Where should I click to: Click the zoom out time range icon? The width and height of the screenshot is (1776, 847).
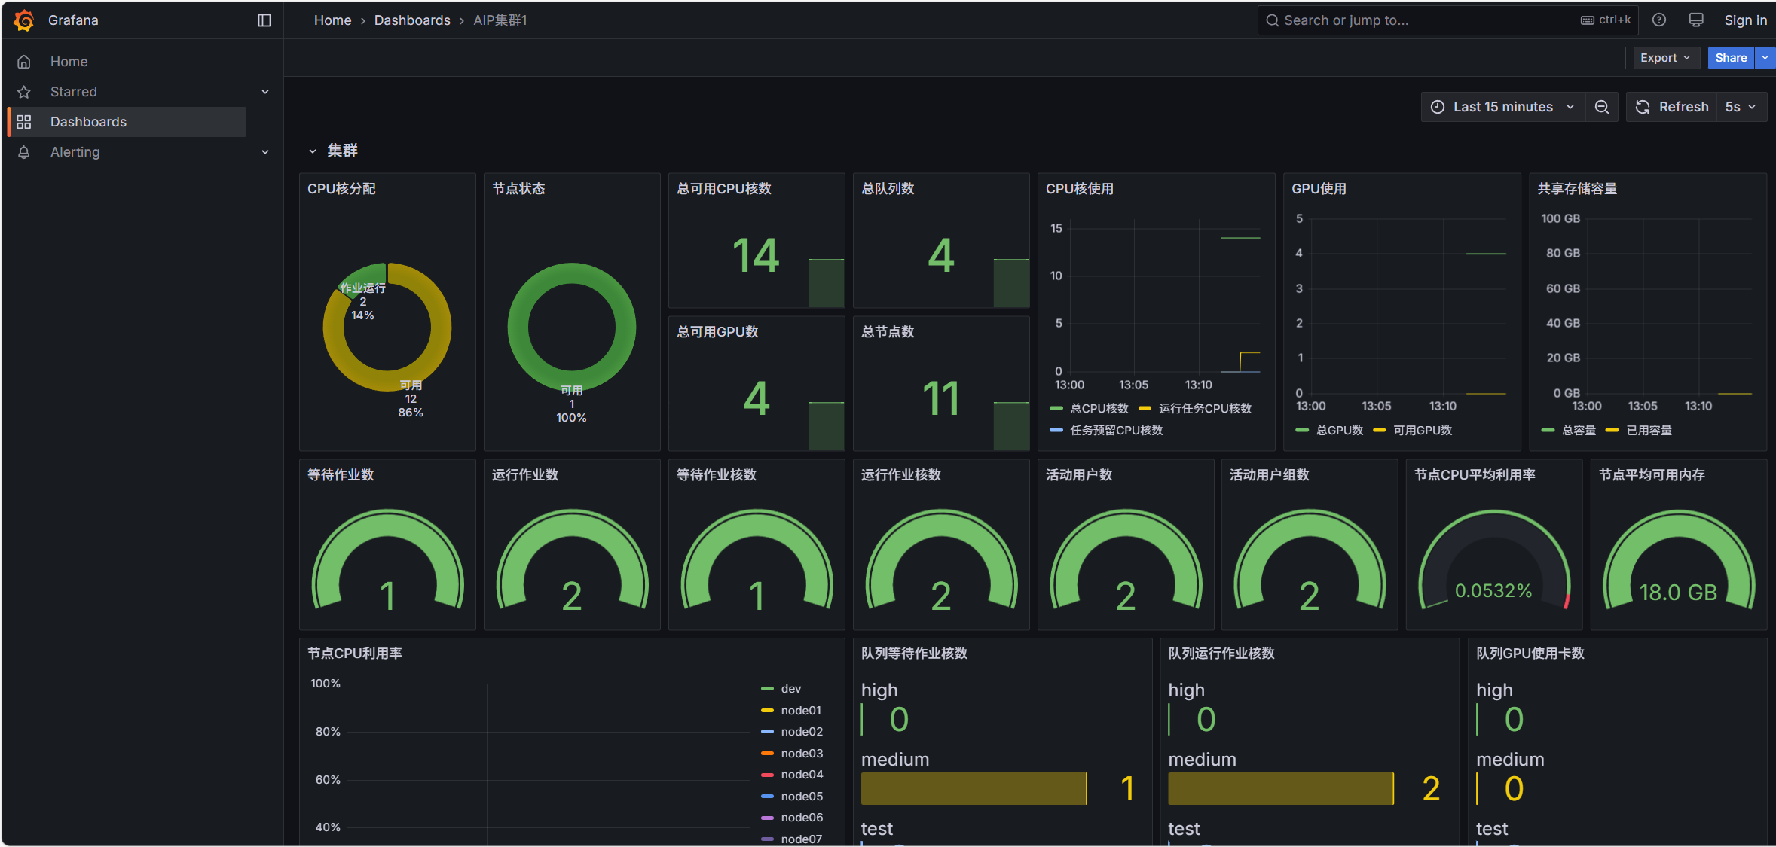[1602, 107]
